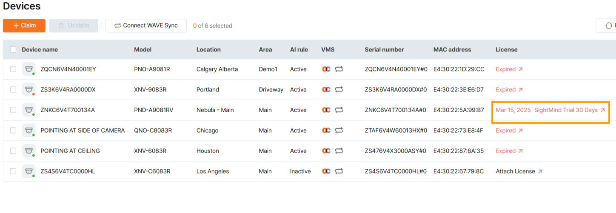Viewport: 616px width, 213px height.
Task: Click Attach License link for Los Angeles device
Action: [x=515, y=171]
